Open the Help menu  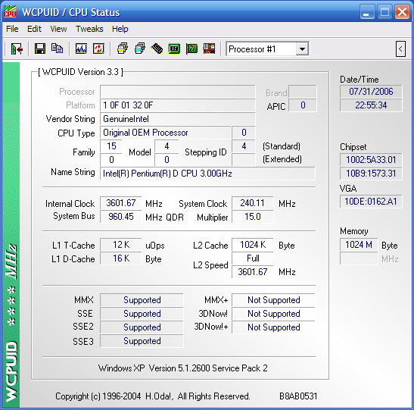(120, 29)
